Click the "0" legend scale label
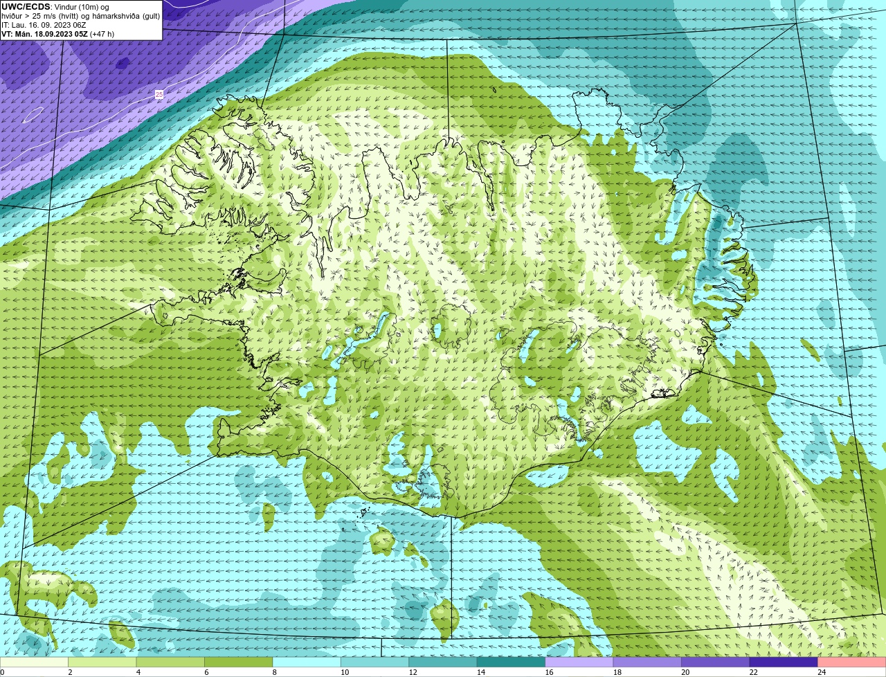This screenshot has width=886, height=677. (2, 672)
